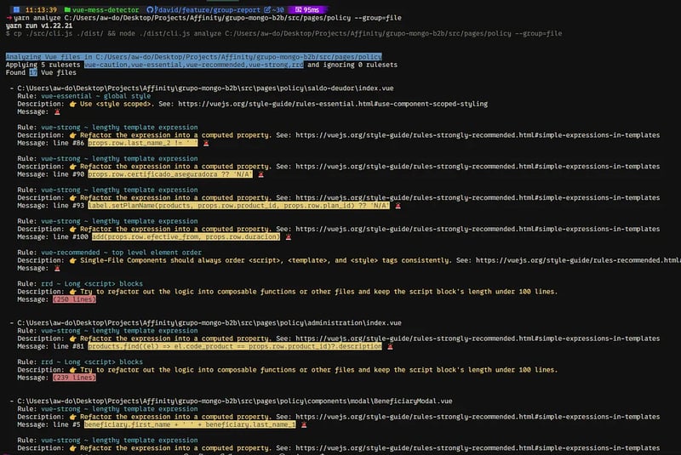Open the use-component-scoped-styling style guide URL

pyautogui.click(x=333, y=104)
